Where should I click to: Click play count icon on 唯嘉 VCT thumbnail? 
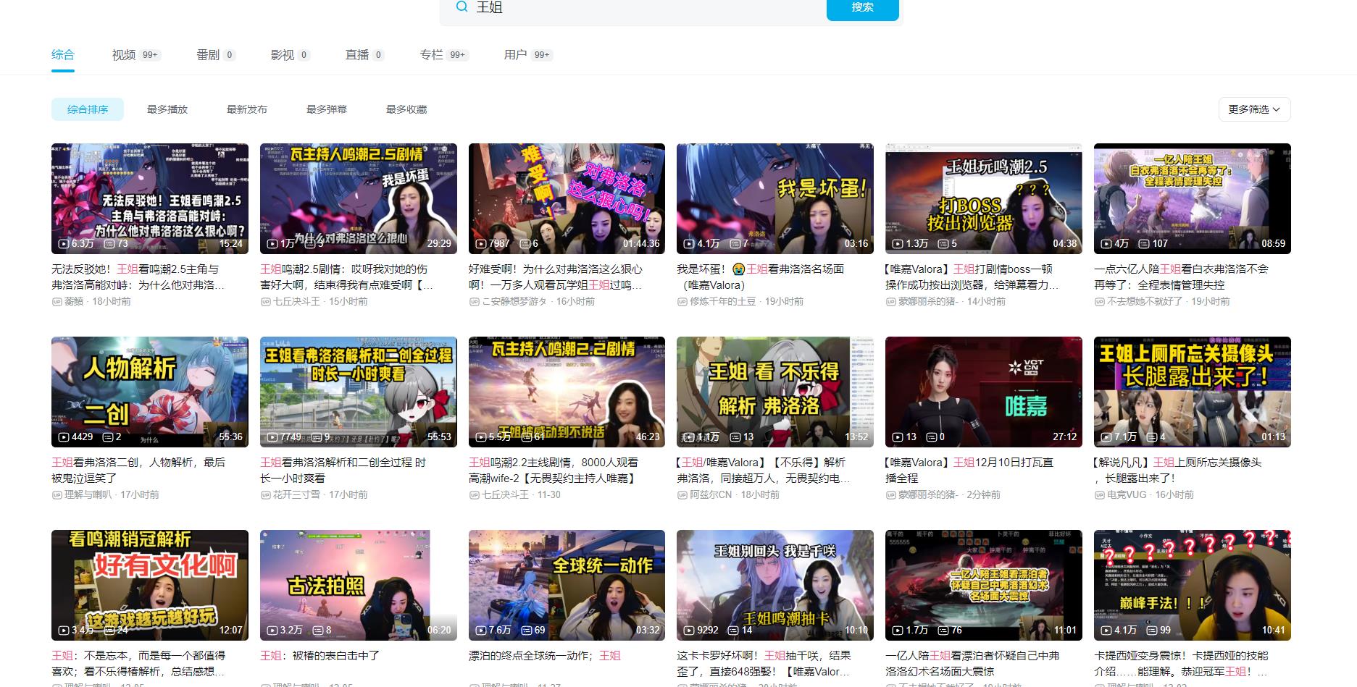point(898,437)
